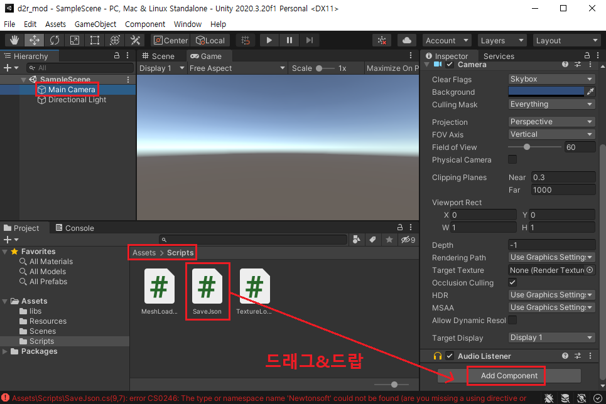Click the Step frame button
The height and width of the screenshot is (404, 606).
[x=310, y=40]
